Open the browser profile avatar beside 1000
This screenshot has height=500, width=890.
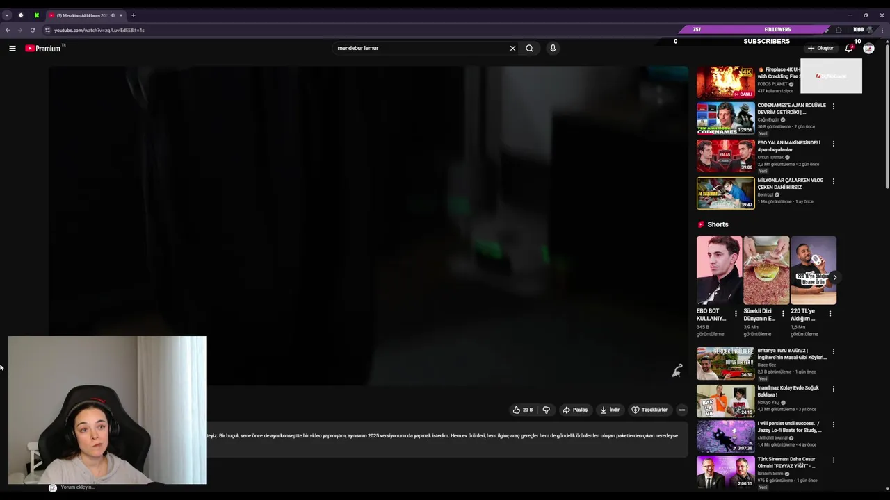pos(869,30)
